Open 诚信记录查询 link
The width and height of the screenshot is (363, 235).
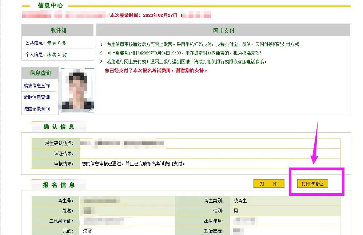tap(37, 109)
